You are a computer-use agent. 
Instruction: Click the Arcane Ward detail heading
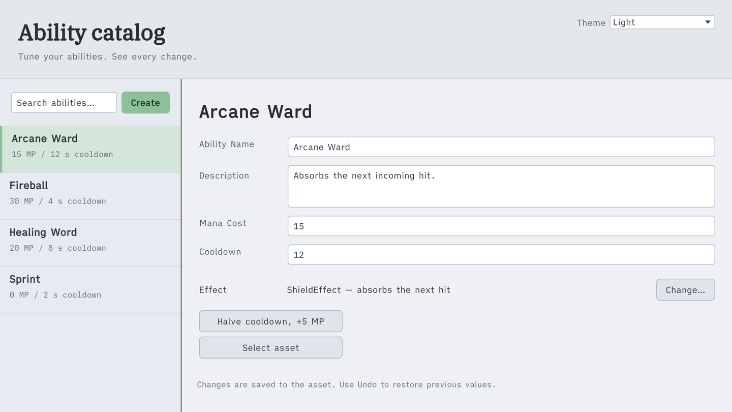(x=256, y=111)
